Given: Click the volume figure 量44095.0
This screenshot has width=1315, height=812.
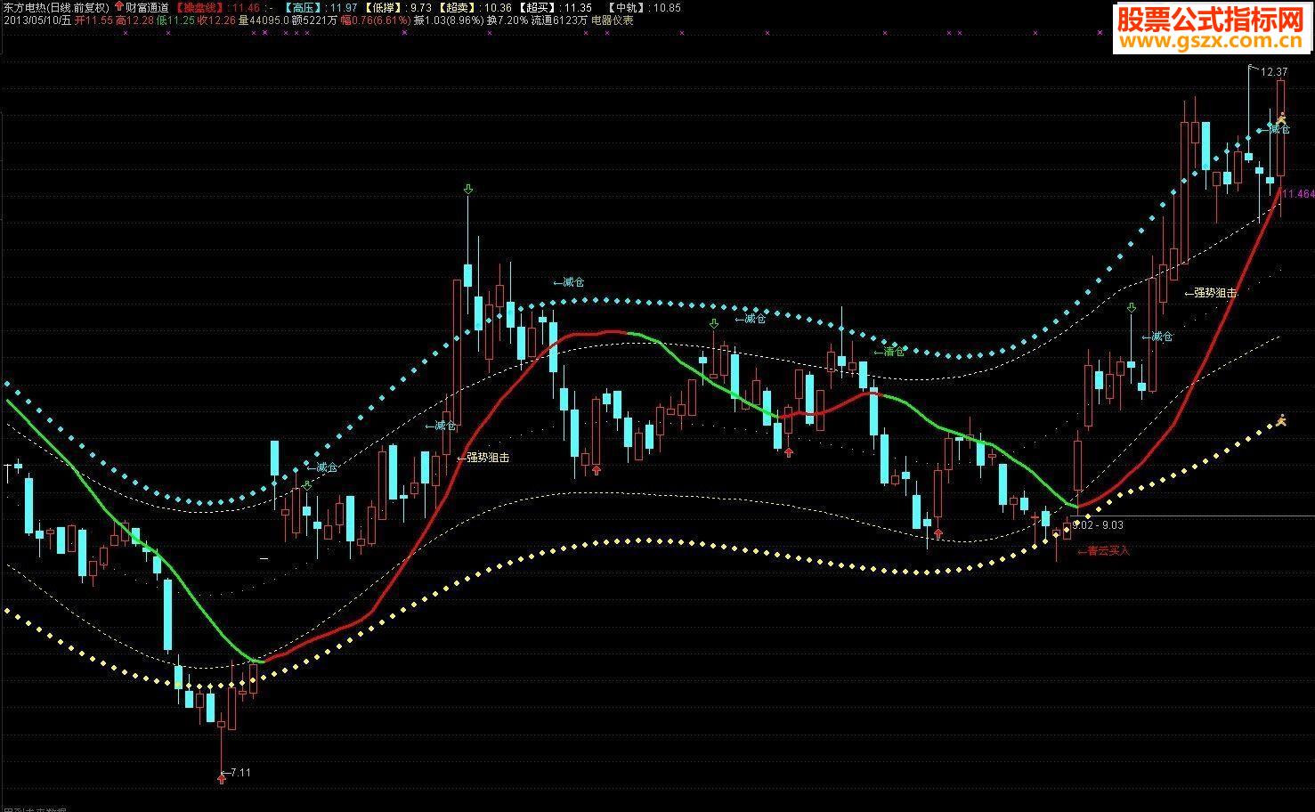Looking at the screenshot, I should [264, 20].
